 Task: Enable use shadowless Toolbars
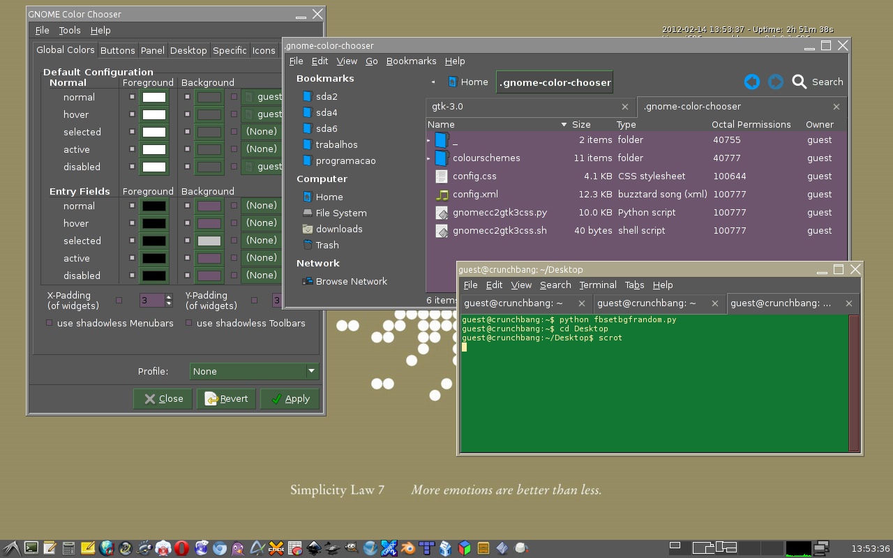[x=188, y=323]
